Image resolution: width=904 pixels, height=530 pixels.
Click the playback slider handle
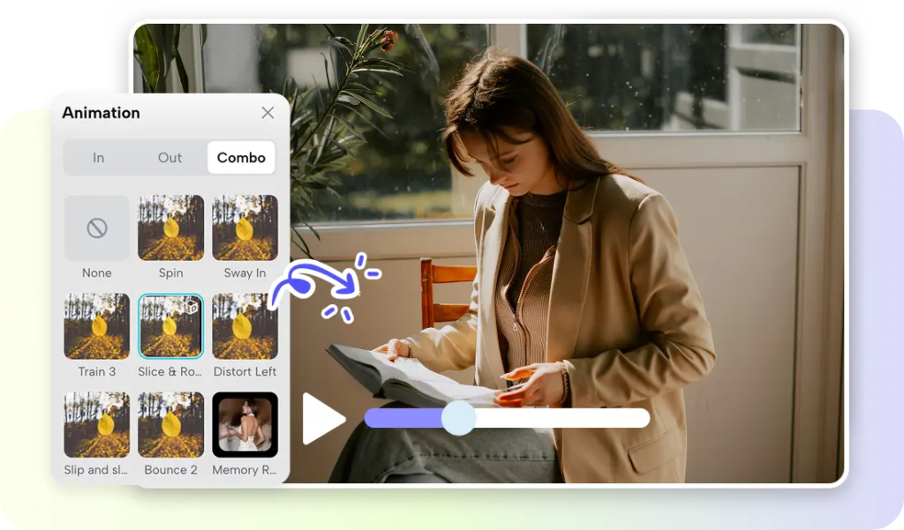click(459, 418)
